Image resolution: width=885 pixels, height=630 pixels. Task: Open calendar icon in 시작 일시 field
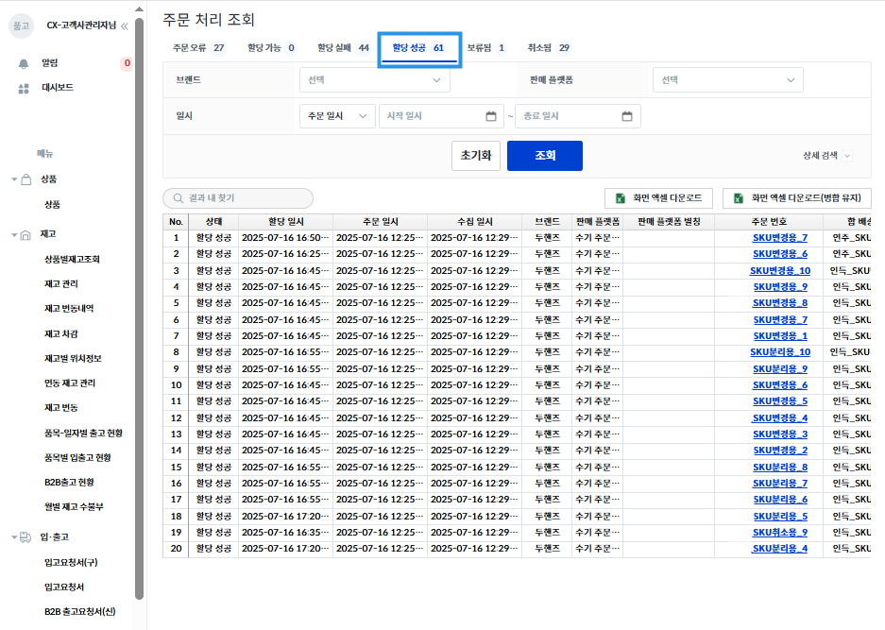[490, 116]
